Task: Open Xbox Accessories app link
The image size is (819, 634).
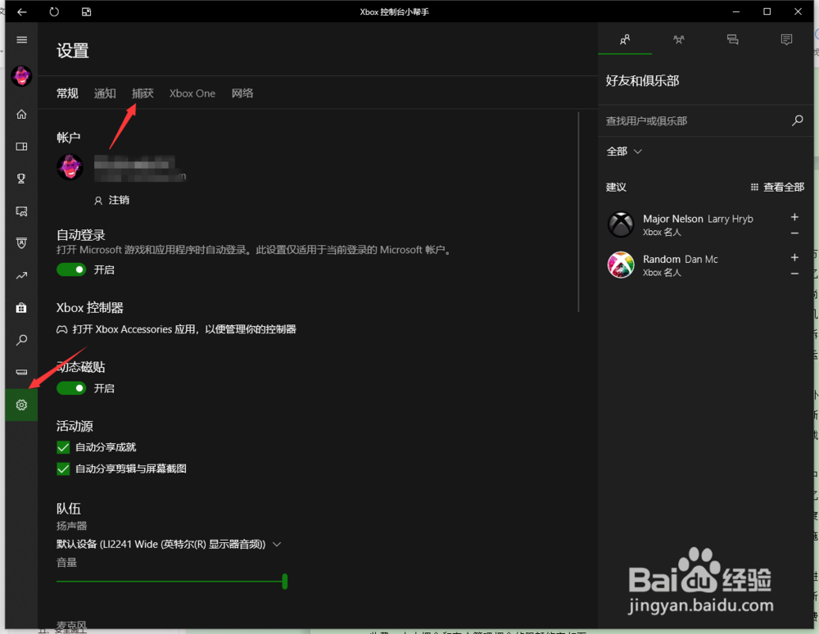Action: coord(176,329)
